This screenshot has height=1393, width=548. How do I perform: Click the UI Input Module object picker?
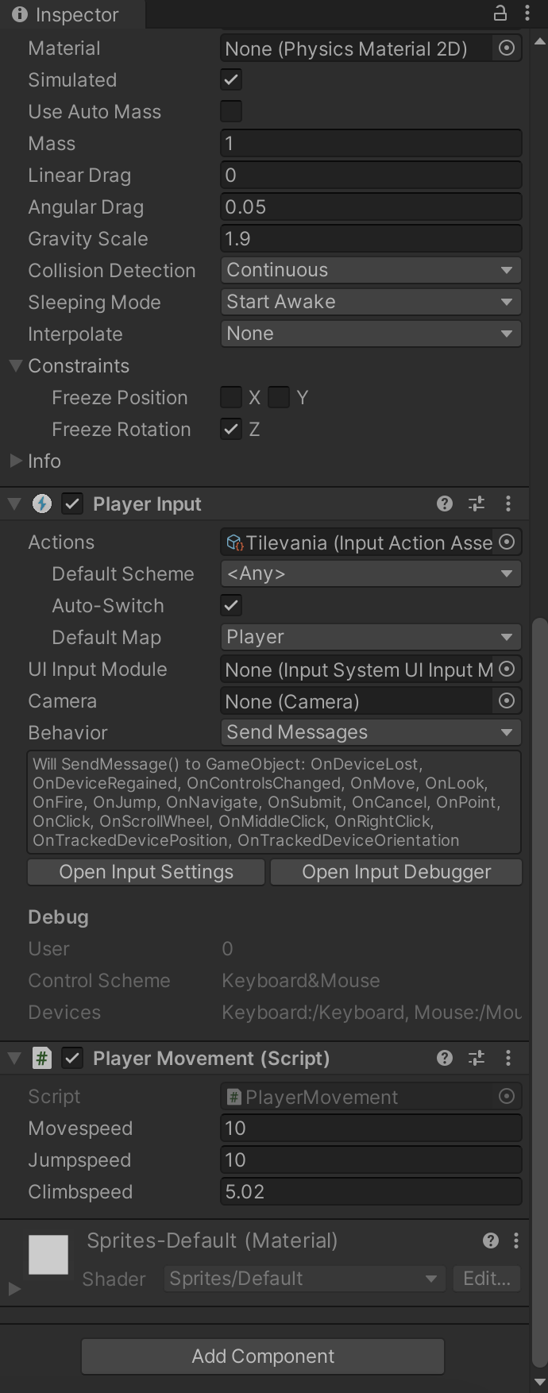pyautogui.click(x=507, y=669)
